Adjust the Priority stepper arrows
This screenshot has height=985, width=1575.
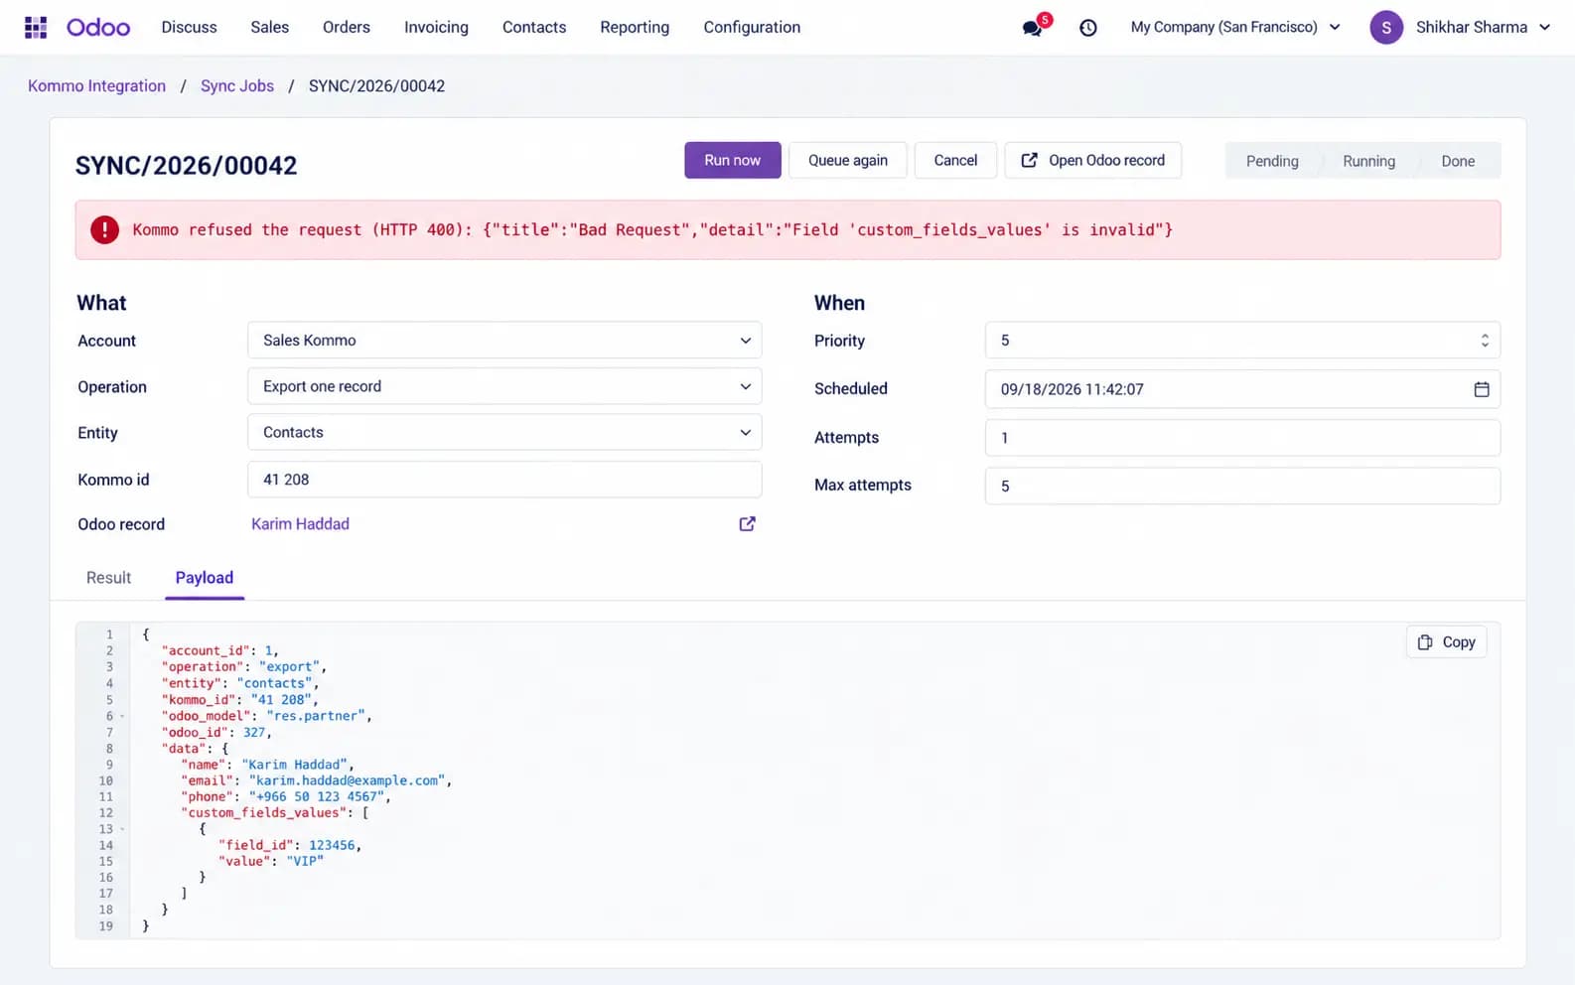[x=1485, y=341]
